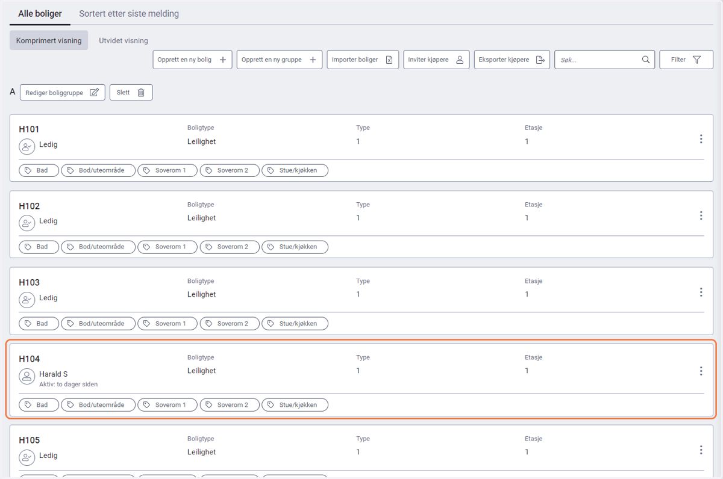723x479 pixels.
Task: Click person icon in Inviter kjøpere
Action: pyautogui.click(x=460, y=60)
